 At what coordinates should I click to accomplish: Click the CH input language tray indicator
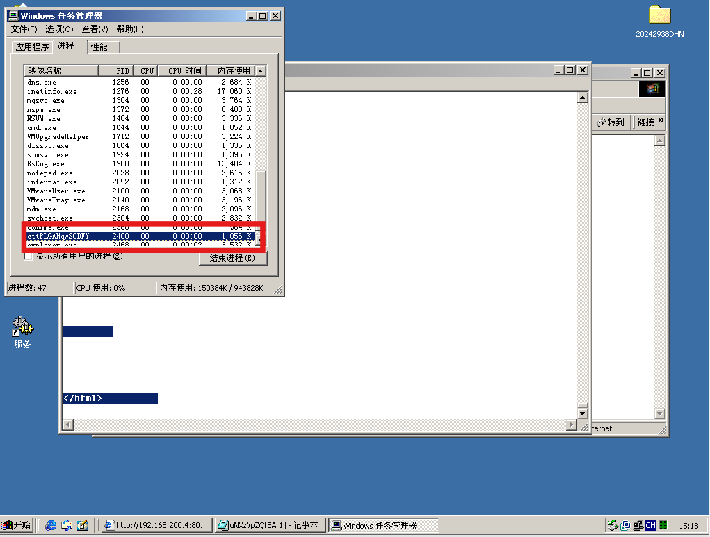651,525
